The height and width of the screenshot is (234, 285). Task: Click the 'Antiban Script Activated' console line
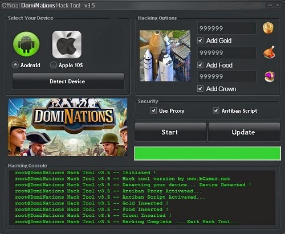pyautogui.click(x=110, y=197)
